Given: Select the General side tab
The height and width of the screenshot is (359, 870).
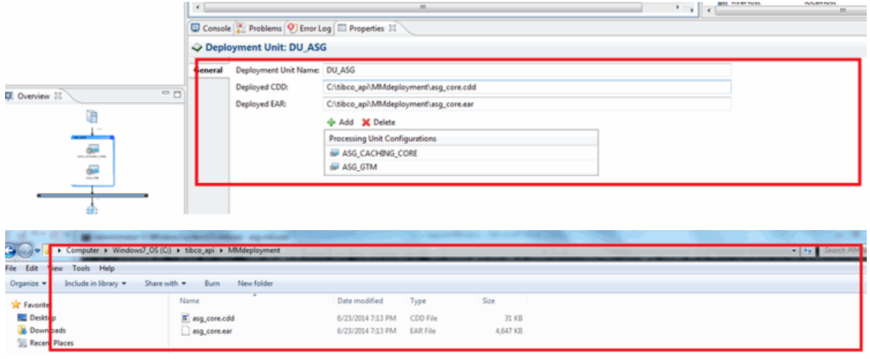Looking at the screenshot, I should (208, 71).
